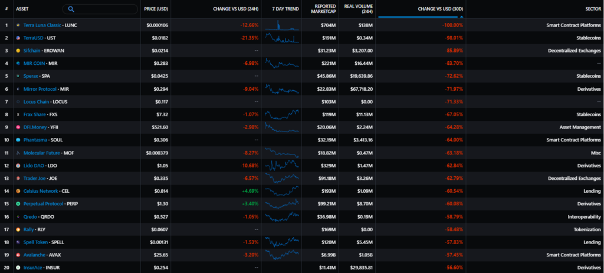This screenshot has height=273, width=604.
Task: Open the Sifchain asset link
Action: coord(32,51)
